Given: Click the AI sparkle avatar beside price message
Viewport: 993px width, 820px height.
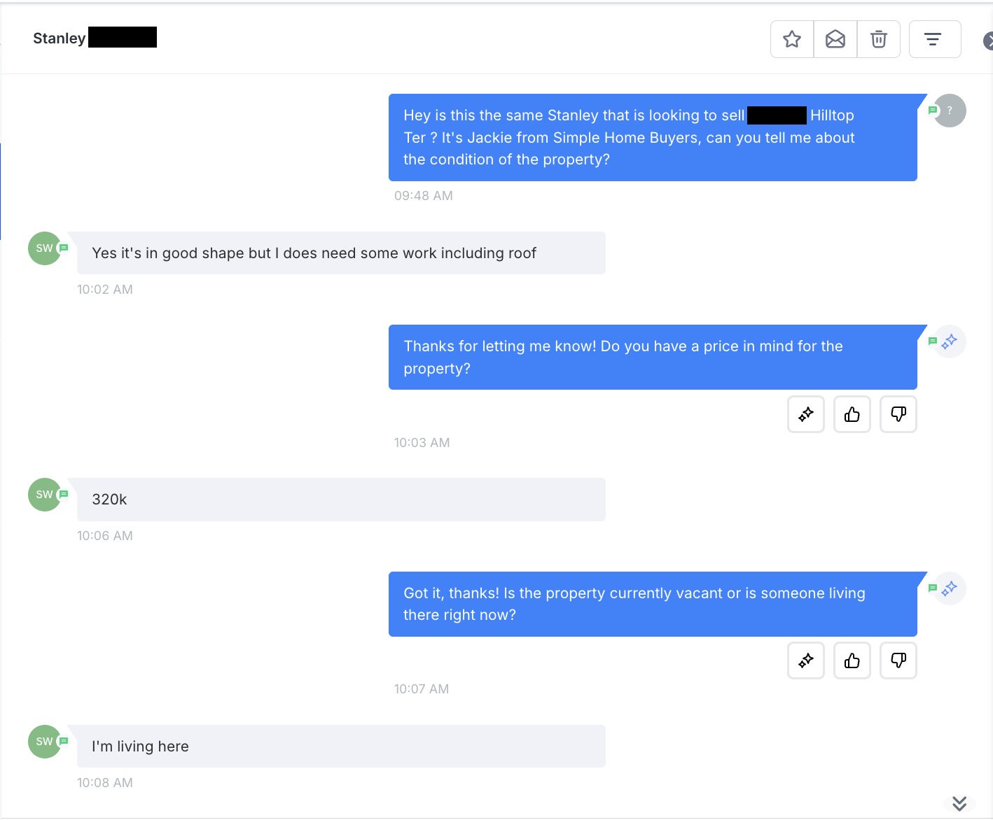Looking at the screenshot, I should click(950, 341).
